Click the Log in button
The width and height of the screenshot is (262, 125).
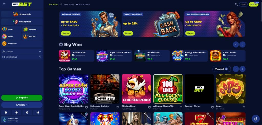[243, 4]
